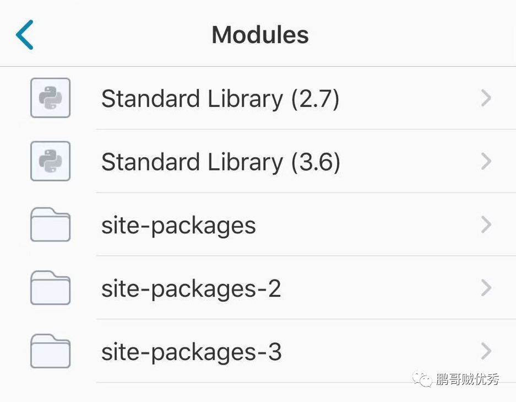Open the site-packages-3 entry text
This screenshot has width=516, height=402.
[191, 352]
